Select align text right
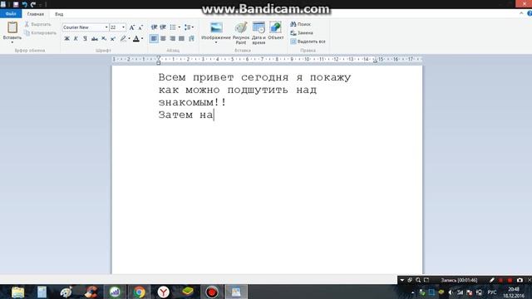532x299 pixels. 172,39
